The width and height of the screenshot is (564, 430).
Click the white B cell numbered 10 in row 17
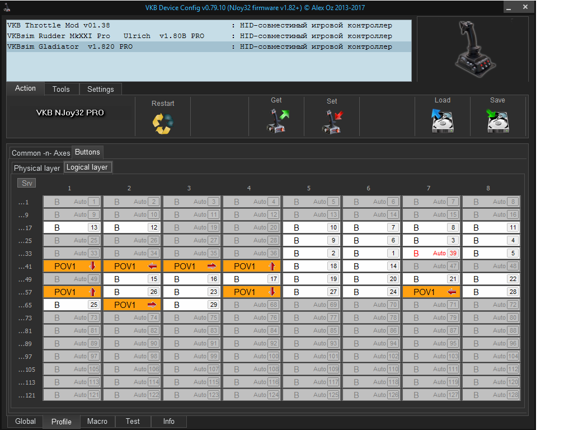click(x=312, y=227)
